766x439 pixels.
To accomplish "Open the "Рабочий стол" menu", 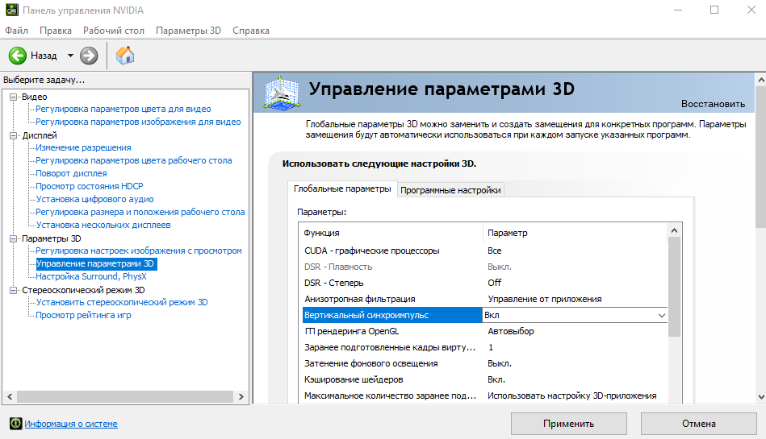I will click(x=114, y=31).
